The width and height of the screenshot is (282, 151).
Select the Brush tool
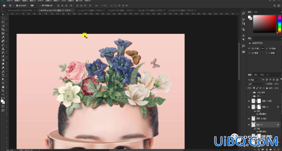point(3,45)
